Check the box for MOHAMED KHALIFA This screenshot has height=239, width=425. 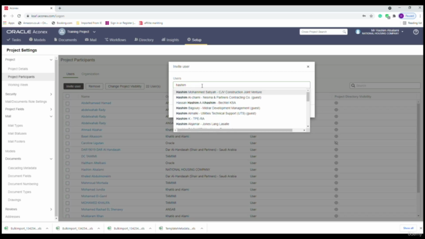[68, 203]
